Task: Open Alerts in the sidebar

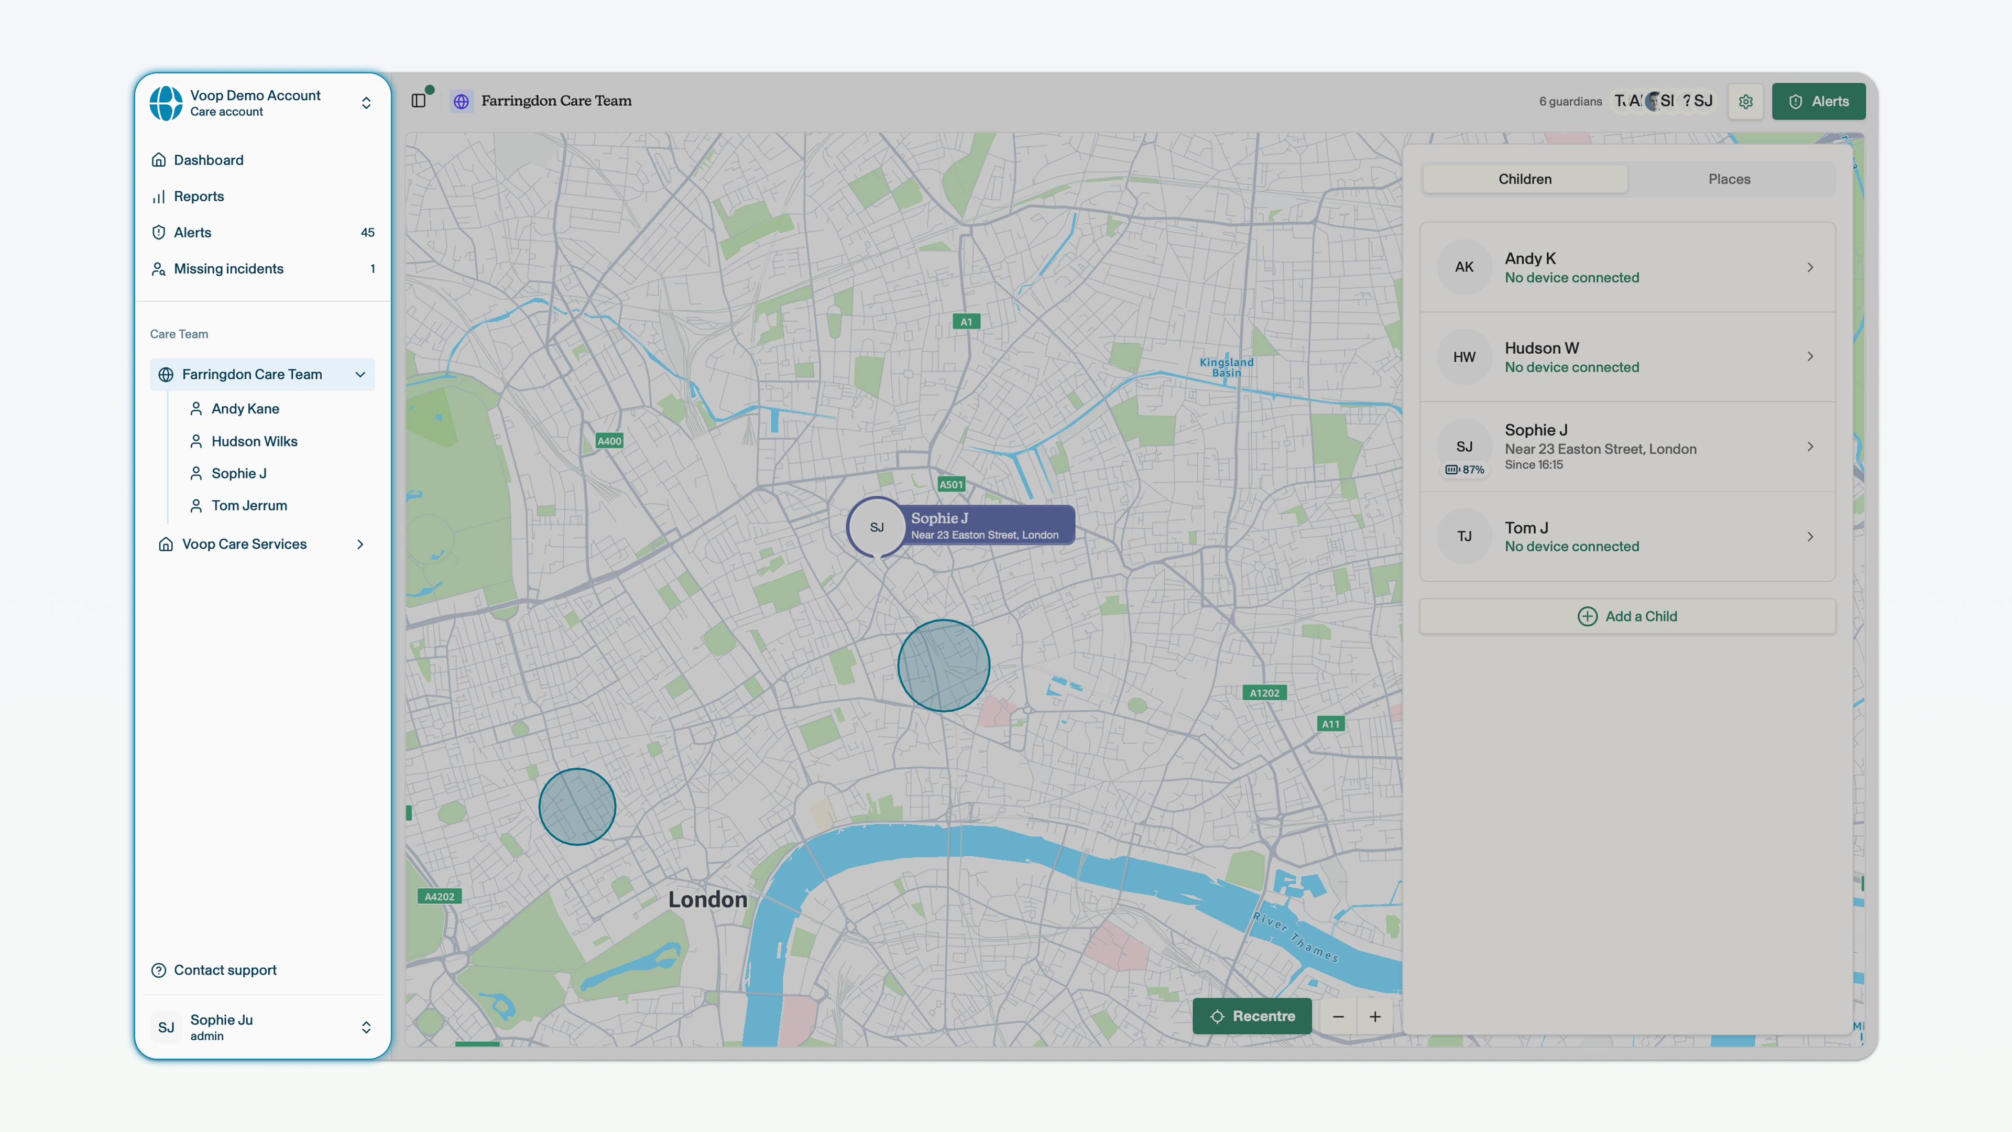Action: tap(263, 233)
